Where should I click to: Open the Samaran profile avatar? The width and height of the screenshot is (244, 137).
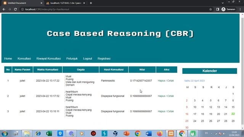coord(223,9)
